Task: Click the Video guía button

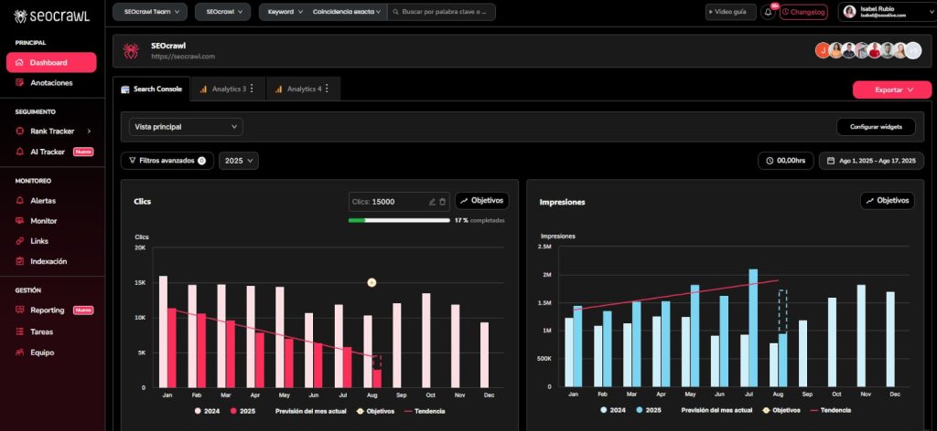Action: click(x=730, y=12)
